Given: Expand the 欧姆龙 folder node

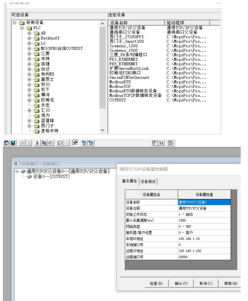Looking at the screenshot, I should [29, 100].
